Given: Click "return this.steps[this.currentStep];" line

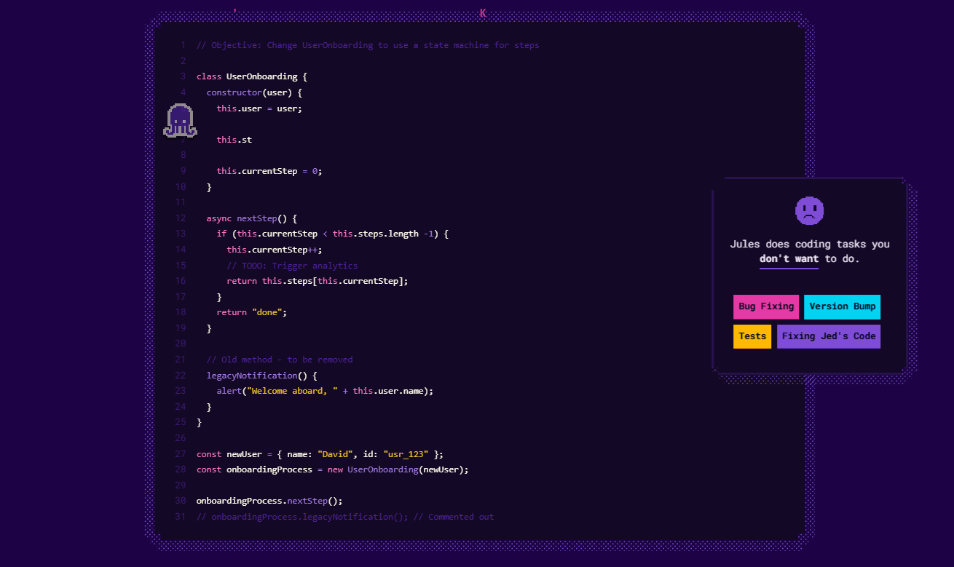Looking at the screenshot, I should [x=318, y=281].
